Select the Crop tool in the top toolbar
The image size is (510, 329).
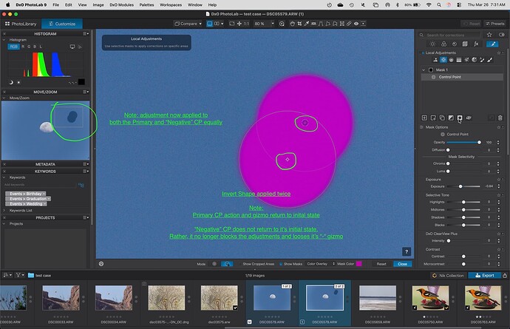click(x=299, y=24)
